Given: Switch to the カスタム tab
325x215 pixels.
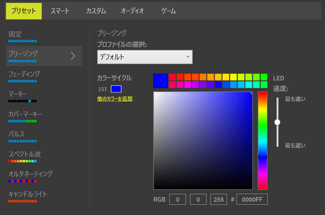Looking at the screenshot, I should pyautogui.click(x=96, y=11).
